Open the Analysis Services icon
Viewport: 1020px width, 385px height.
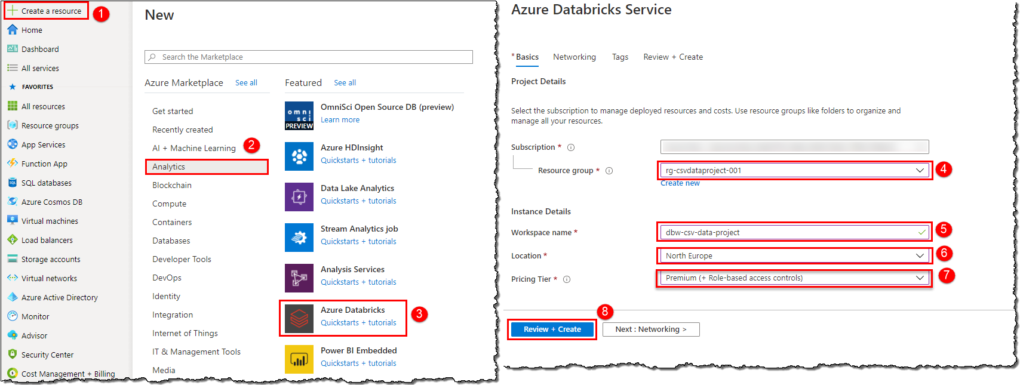(299, 278)
